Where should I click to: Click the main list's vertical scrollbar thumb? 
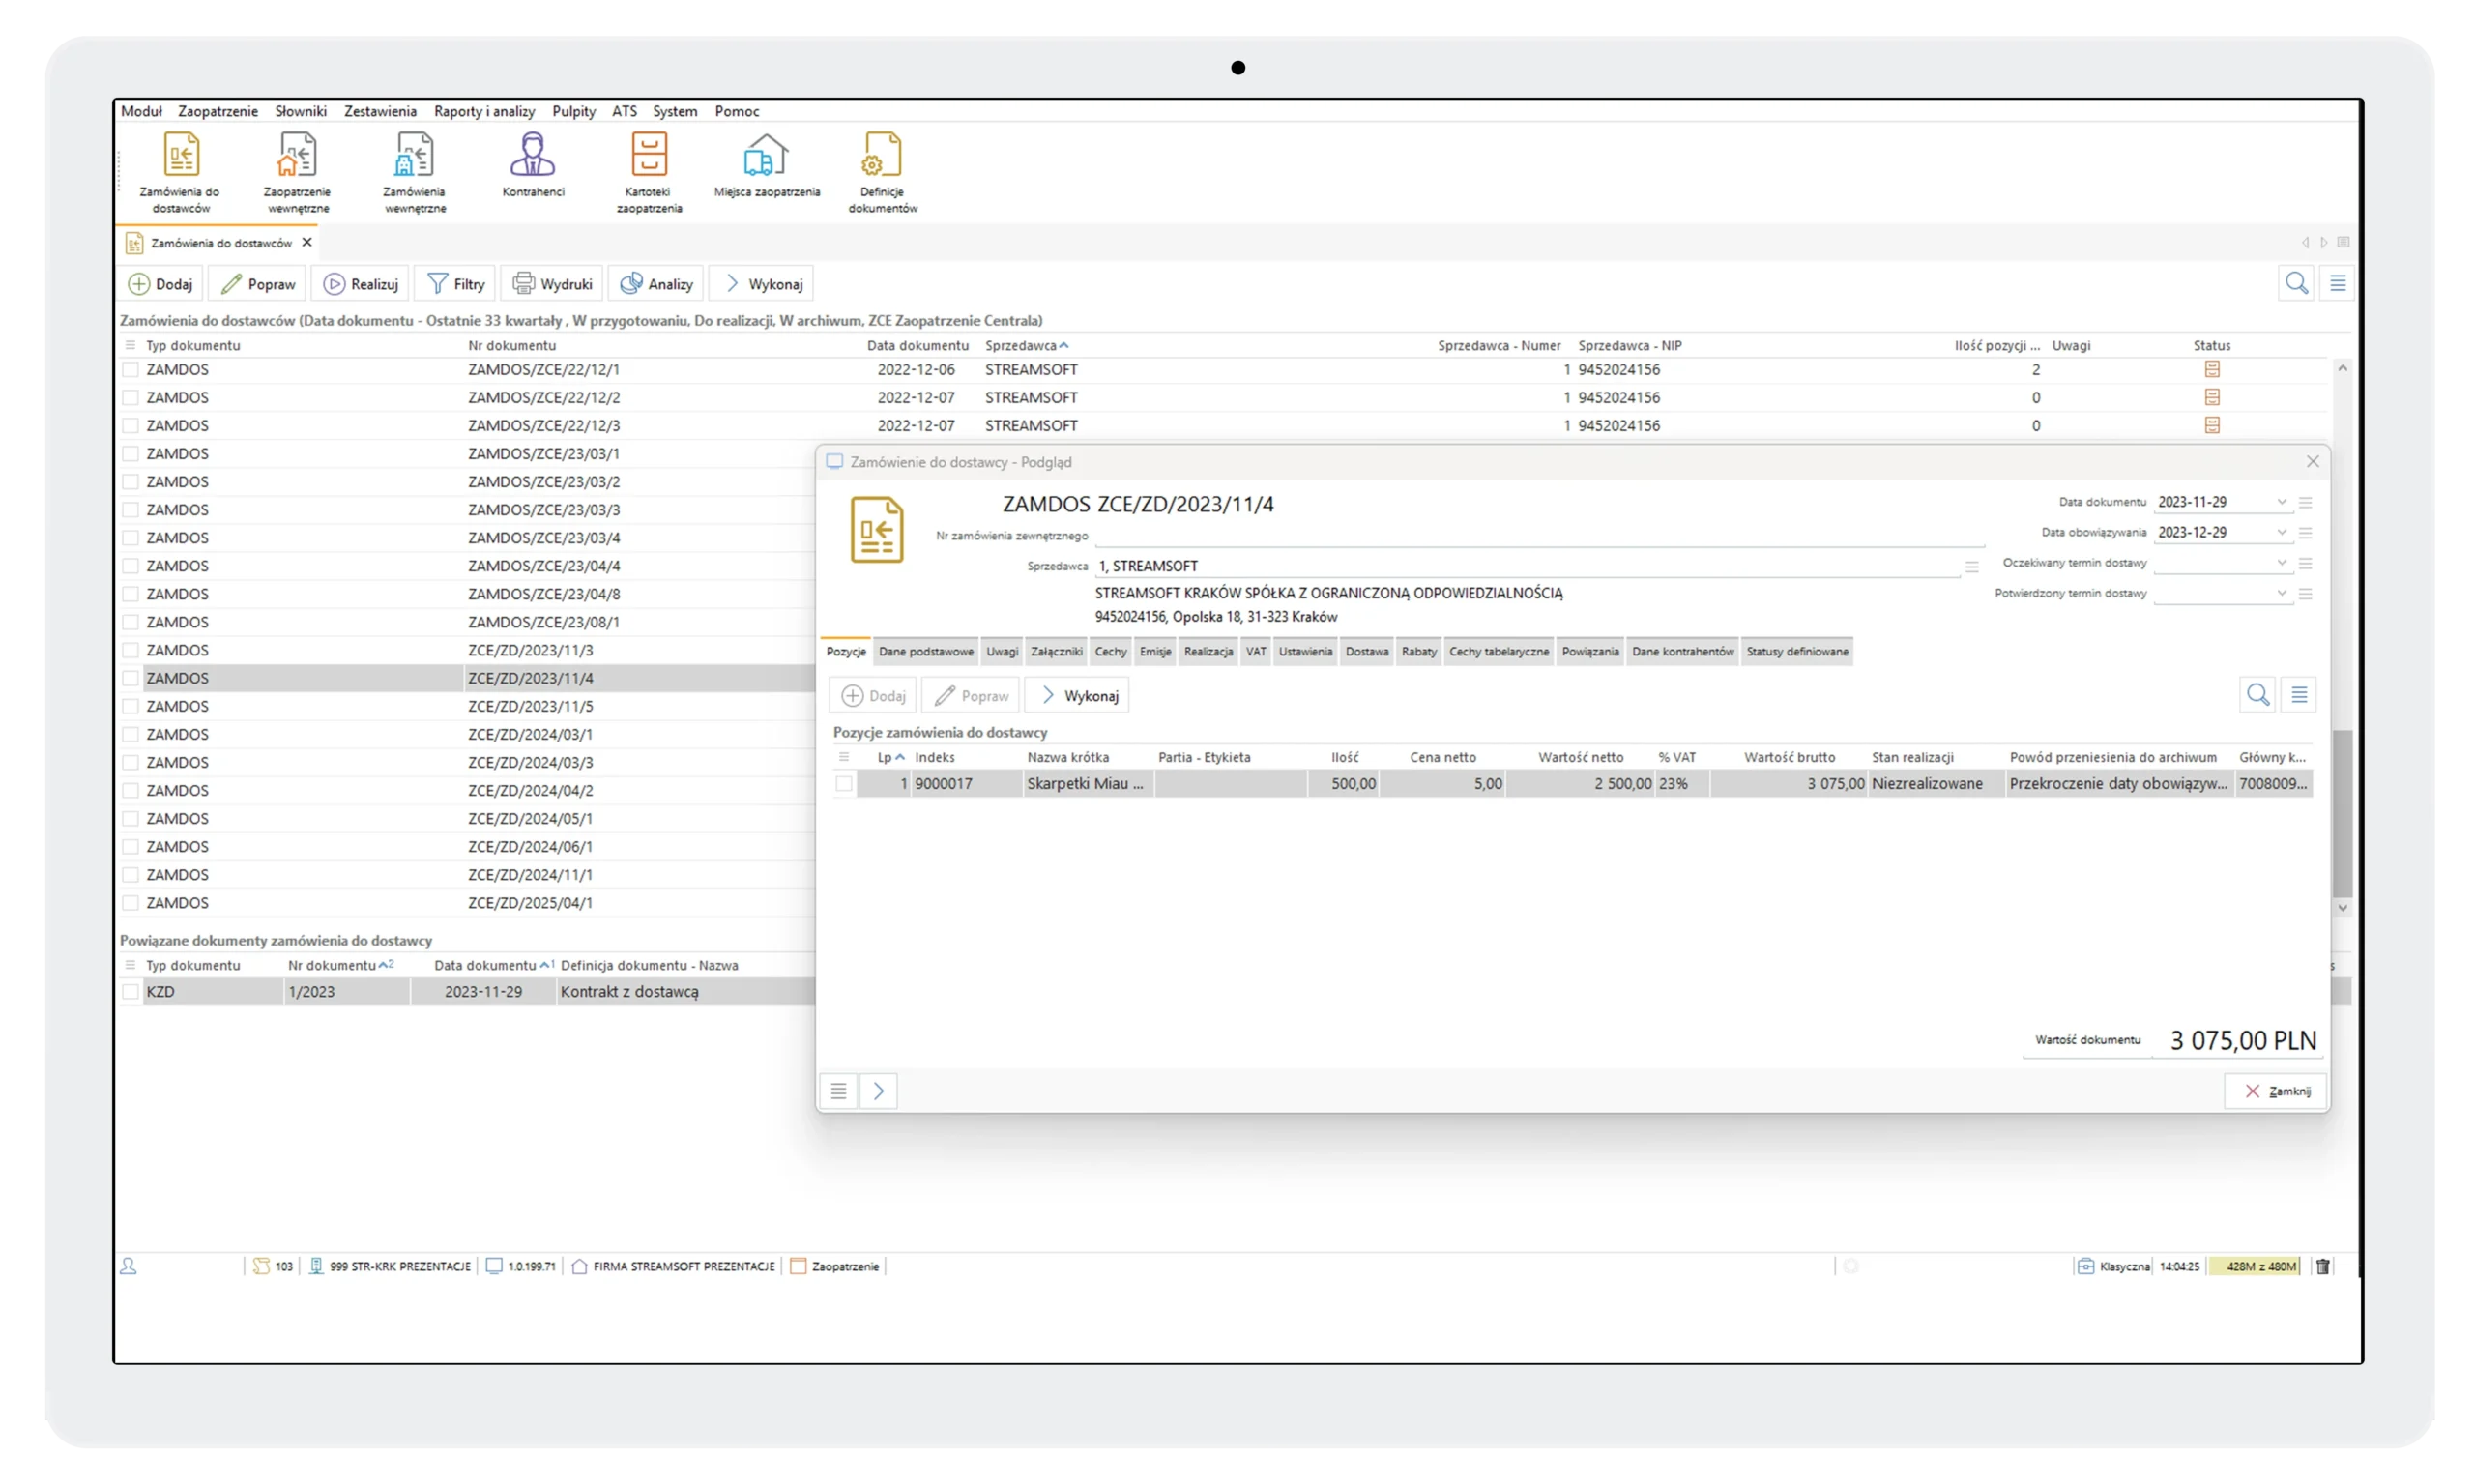click(2342, 812)
